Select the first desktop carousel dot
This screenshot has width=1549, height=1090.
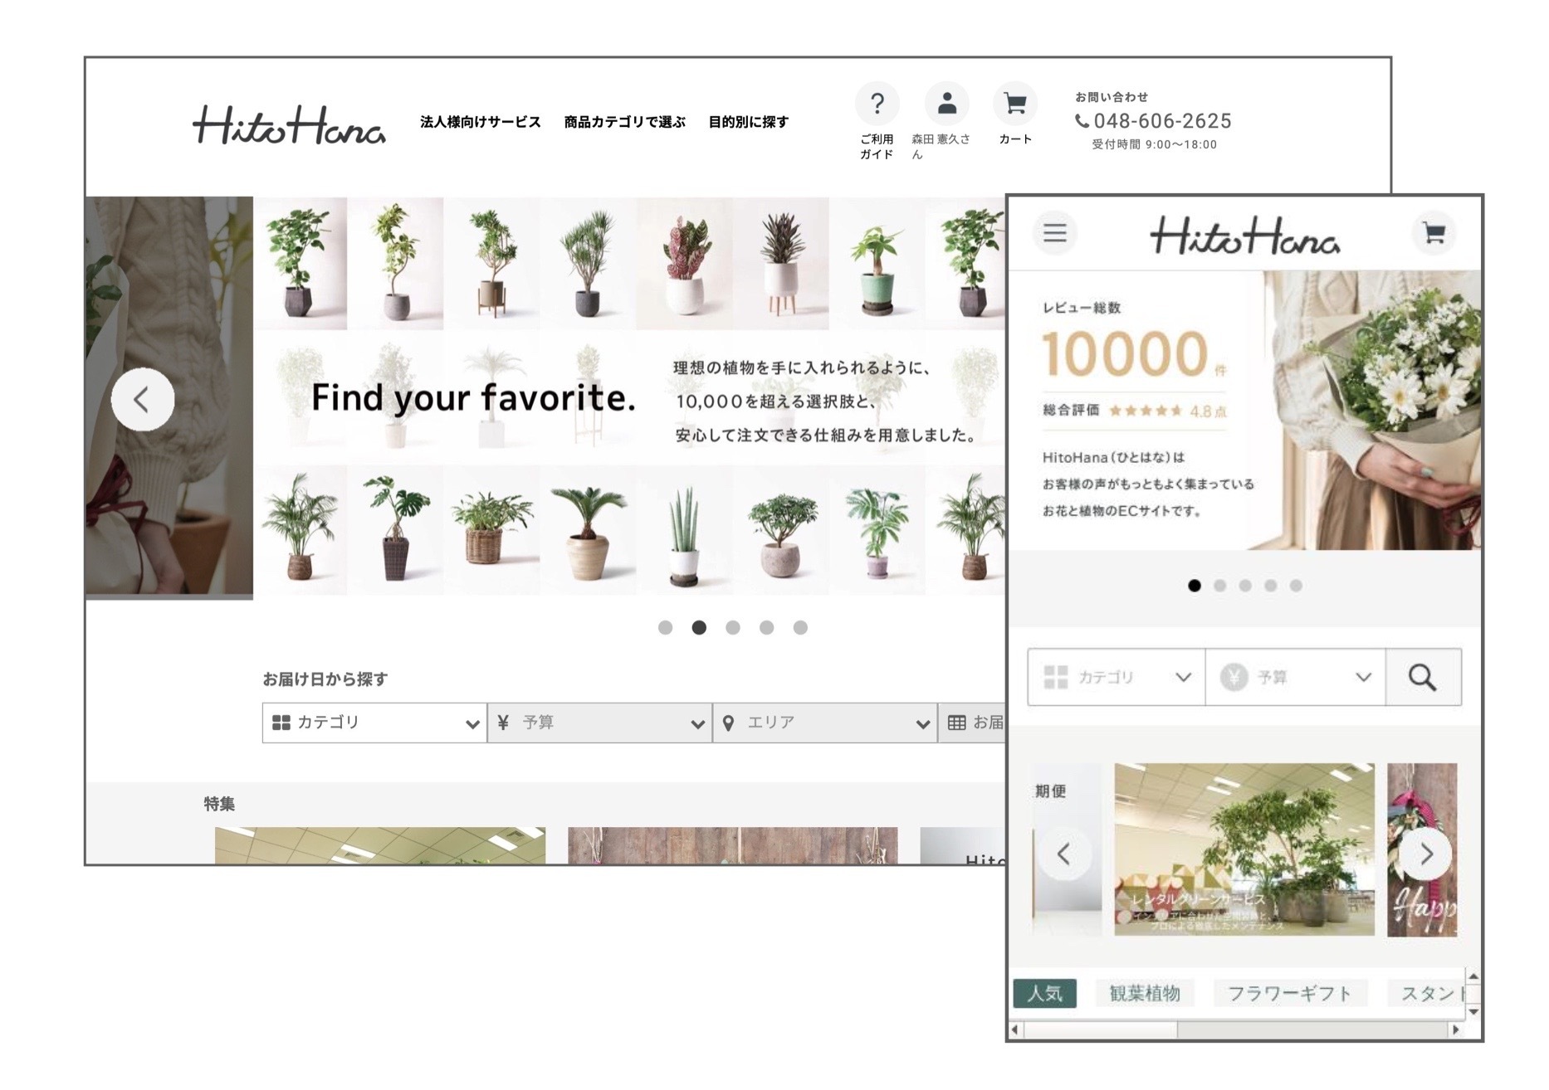click(x=665, y=627)
